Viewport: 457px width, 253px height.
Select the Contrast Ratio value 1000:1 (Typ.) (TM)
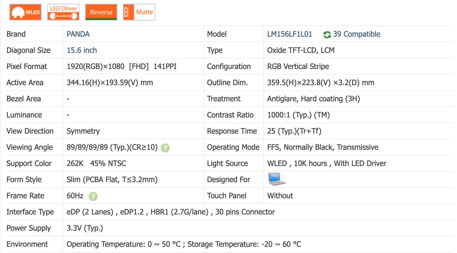pyautogui.click(x=298, y=115)
